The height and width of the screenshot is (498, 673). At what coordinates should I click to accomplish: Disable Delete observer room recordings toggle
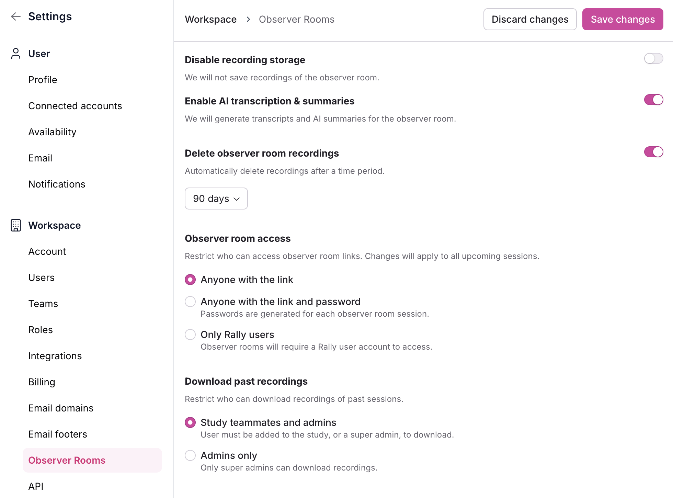653,152
